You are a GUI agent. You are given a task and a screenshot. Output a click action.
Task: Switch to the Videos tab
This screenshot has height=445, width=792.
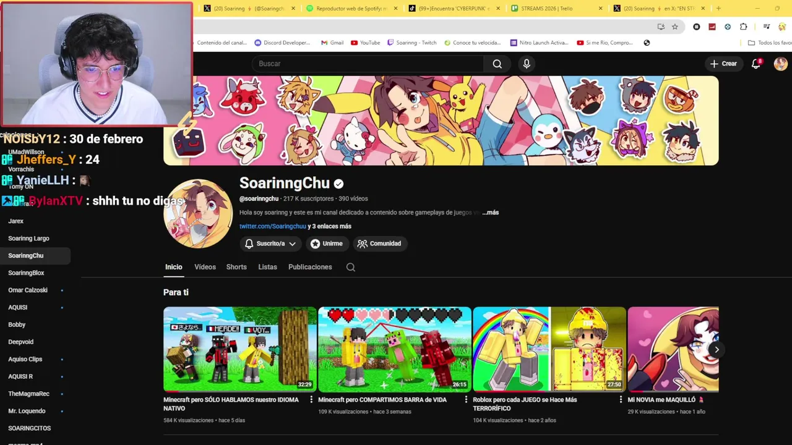point(205,267)
